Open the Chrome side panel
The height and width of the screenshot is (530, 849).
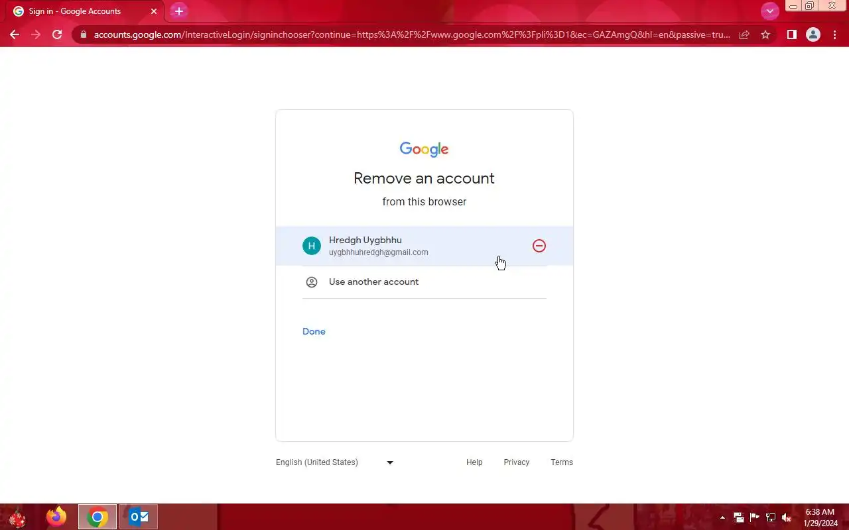coord(791,34)
